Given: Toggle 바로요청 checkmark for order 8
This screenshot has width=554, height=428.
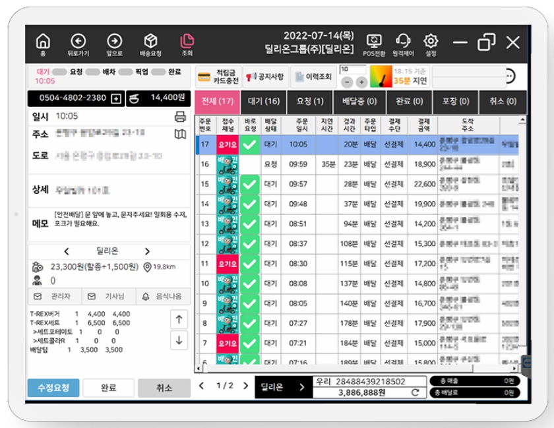Looking at the screenshot, I should click(x=250, y=323).
